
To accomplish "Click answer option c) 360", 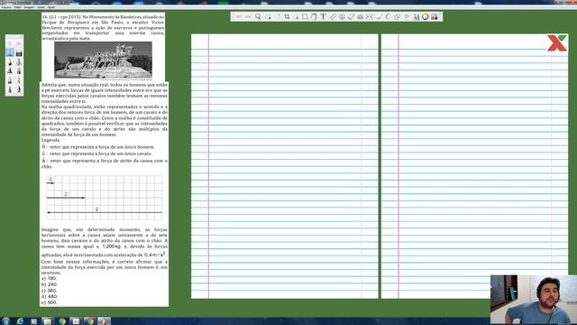I will [50, 291].
